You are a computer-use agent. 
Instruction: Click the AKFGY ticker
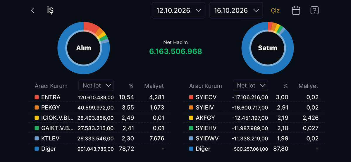[x=205, y=118]
